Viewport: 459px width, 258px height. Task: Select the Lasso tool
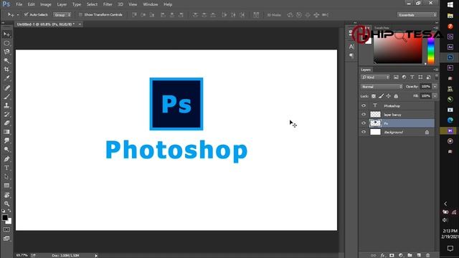6,52
